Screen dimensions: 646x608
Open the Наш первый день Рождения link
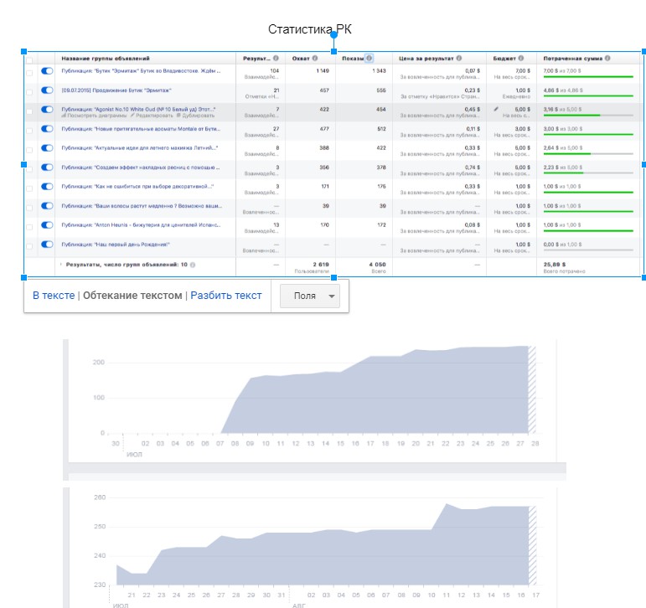tap(116, 245)
